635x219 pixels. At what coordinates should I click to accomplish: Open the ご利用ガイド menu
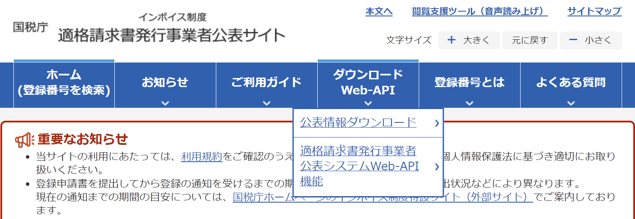click(267, 85)
